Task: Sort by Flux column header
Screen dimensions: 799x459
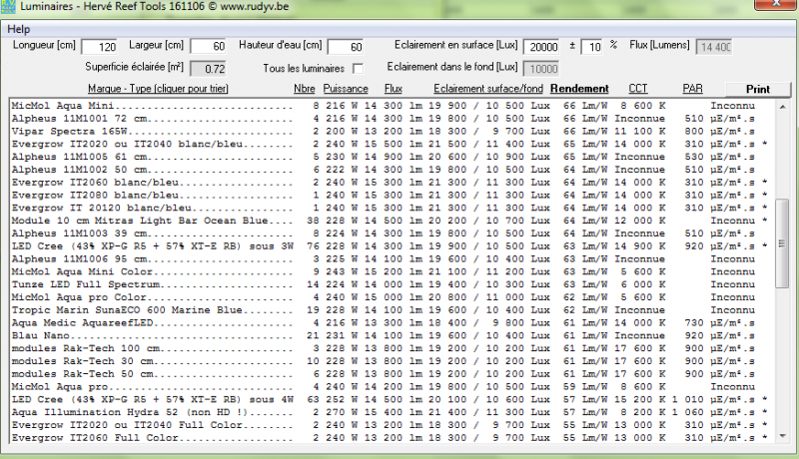Action: [393, 89]
